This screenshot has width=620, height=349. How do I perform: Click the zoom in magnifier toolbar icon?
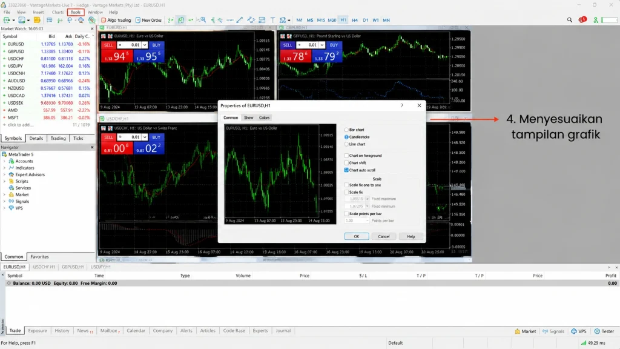point(203,20)
